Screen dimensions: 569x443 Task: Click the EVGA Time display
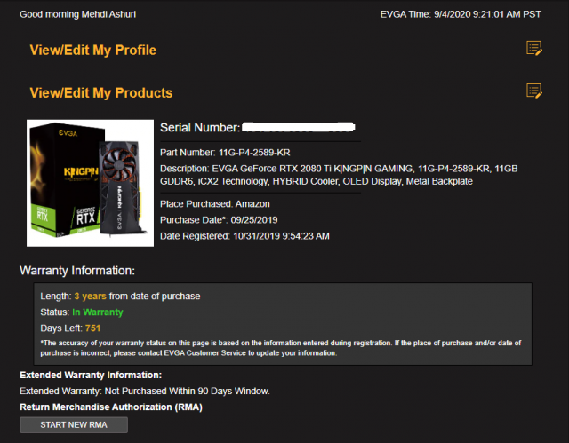pyautogui.click(x=461, y=14)
